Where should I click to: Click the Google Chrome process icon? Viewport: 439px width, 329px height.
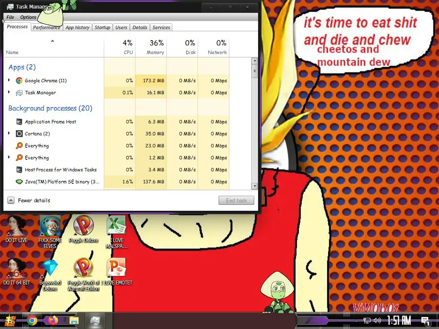(x=19, y=81)
